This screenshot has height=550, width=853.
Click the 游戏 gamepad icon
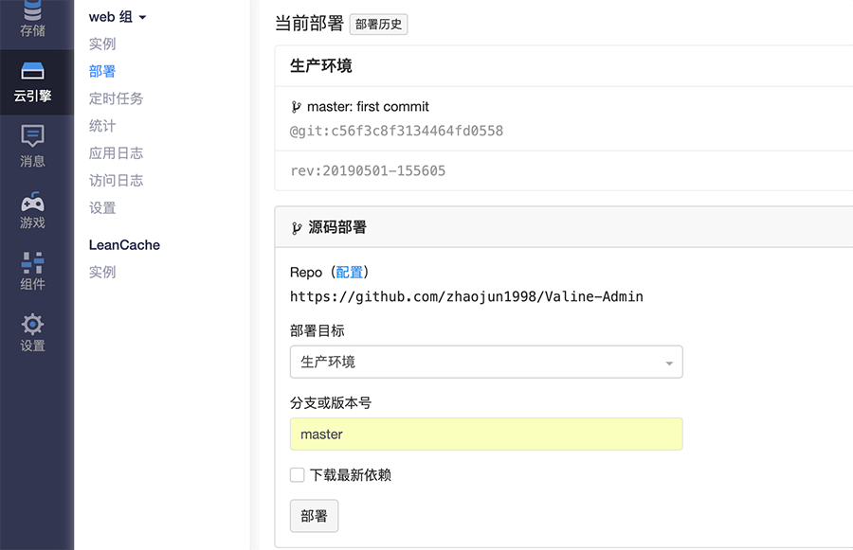pyautogui.click(x=32, y=203)
